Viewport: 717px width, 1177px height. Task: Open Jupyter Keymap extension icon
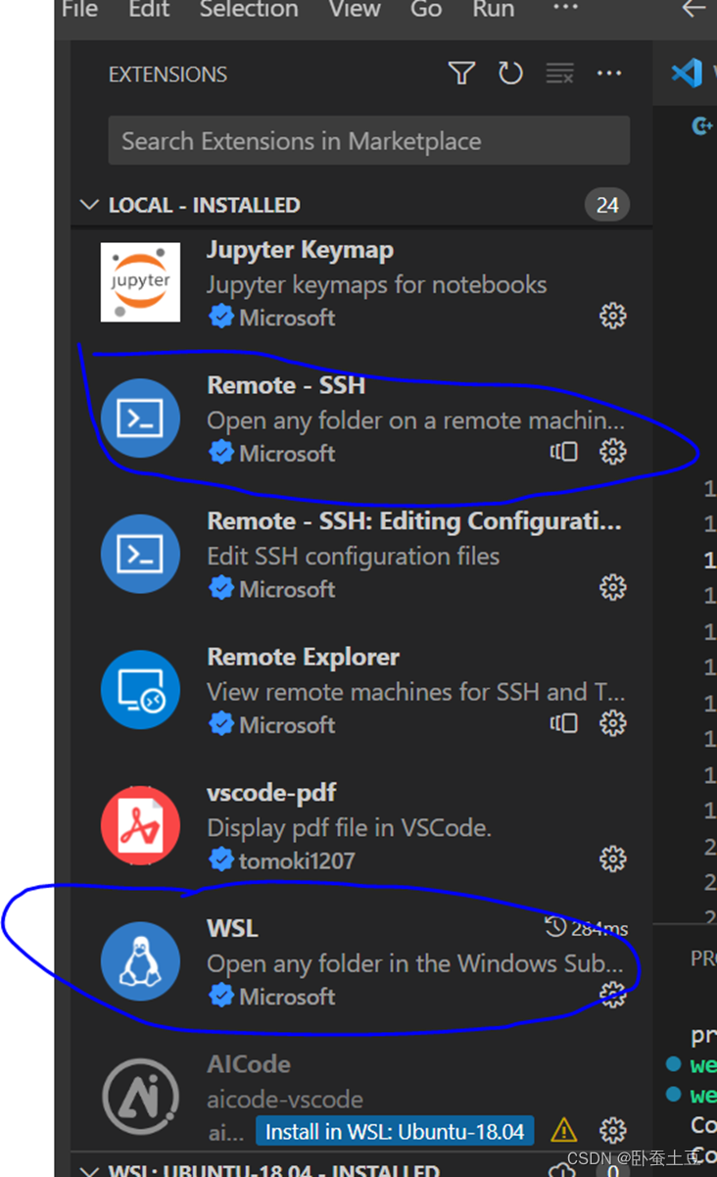click(x=140, y=281)
